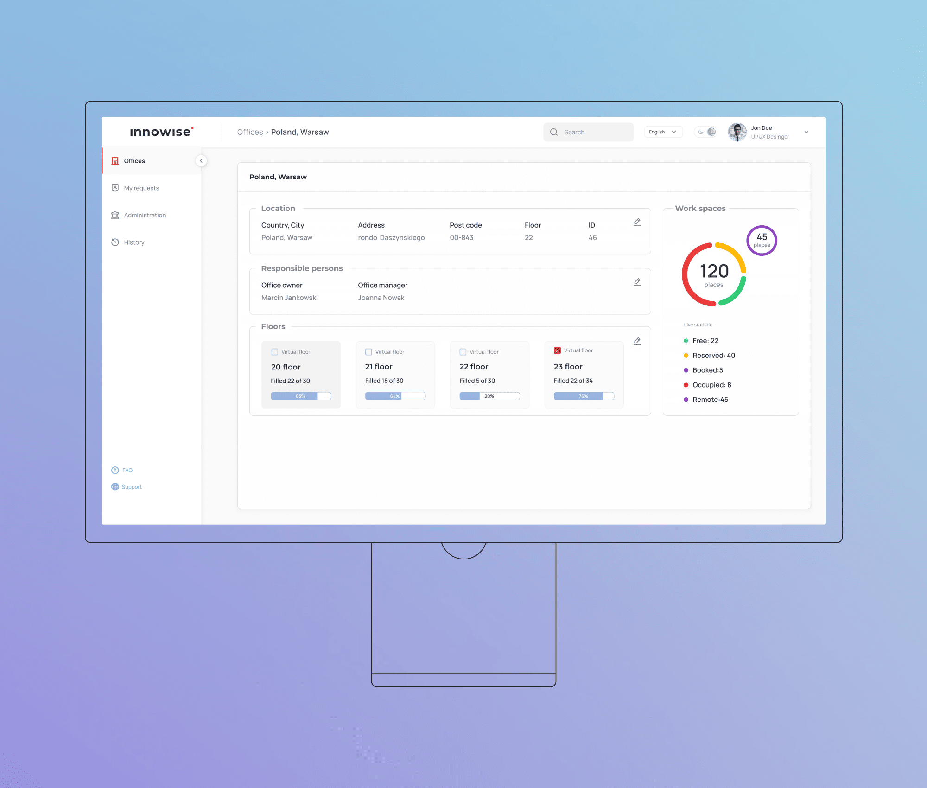Check Virtual floor box for 20 floor

pyautogui.click(x=274, y=352)
